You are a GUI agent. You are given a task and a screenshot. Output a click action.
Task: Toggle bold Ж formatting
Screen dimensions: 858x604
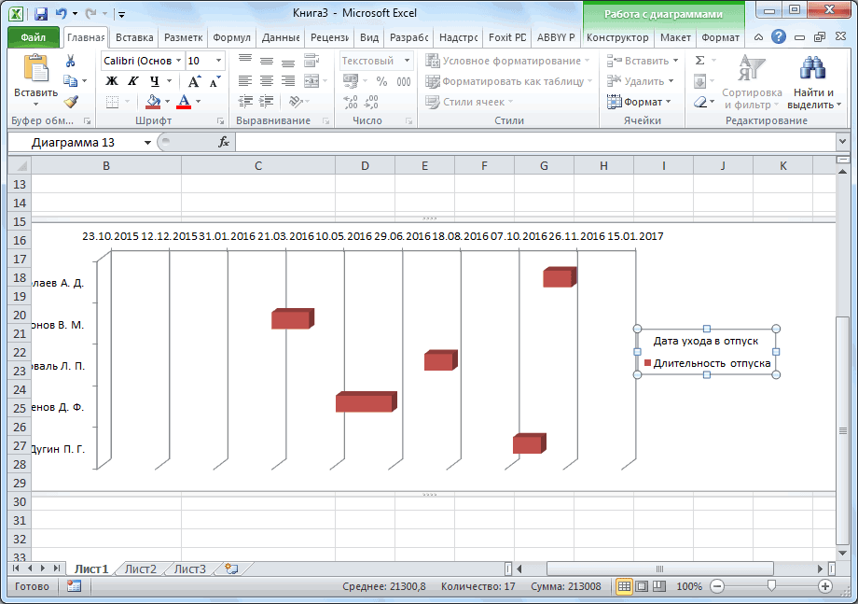click(111, 81)
